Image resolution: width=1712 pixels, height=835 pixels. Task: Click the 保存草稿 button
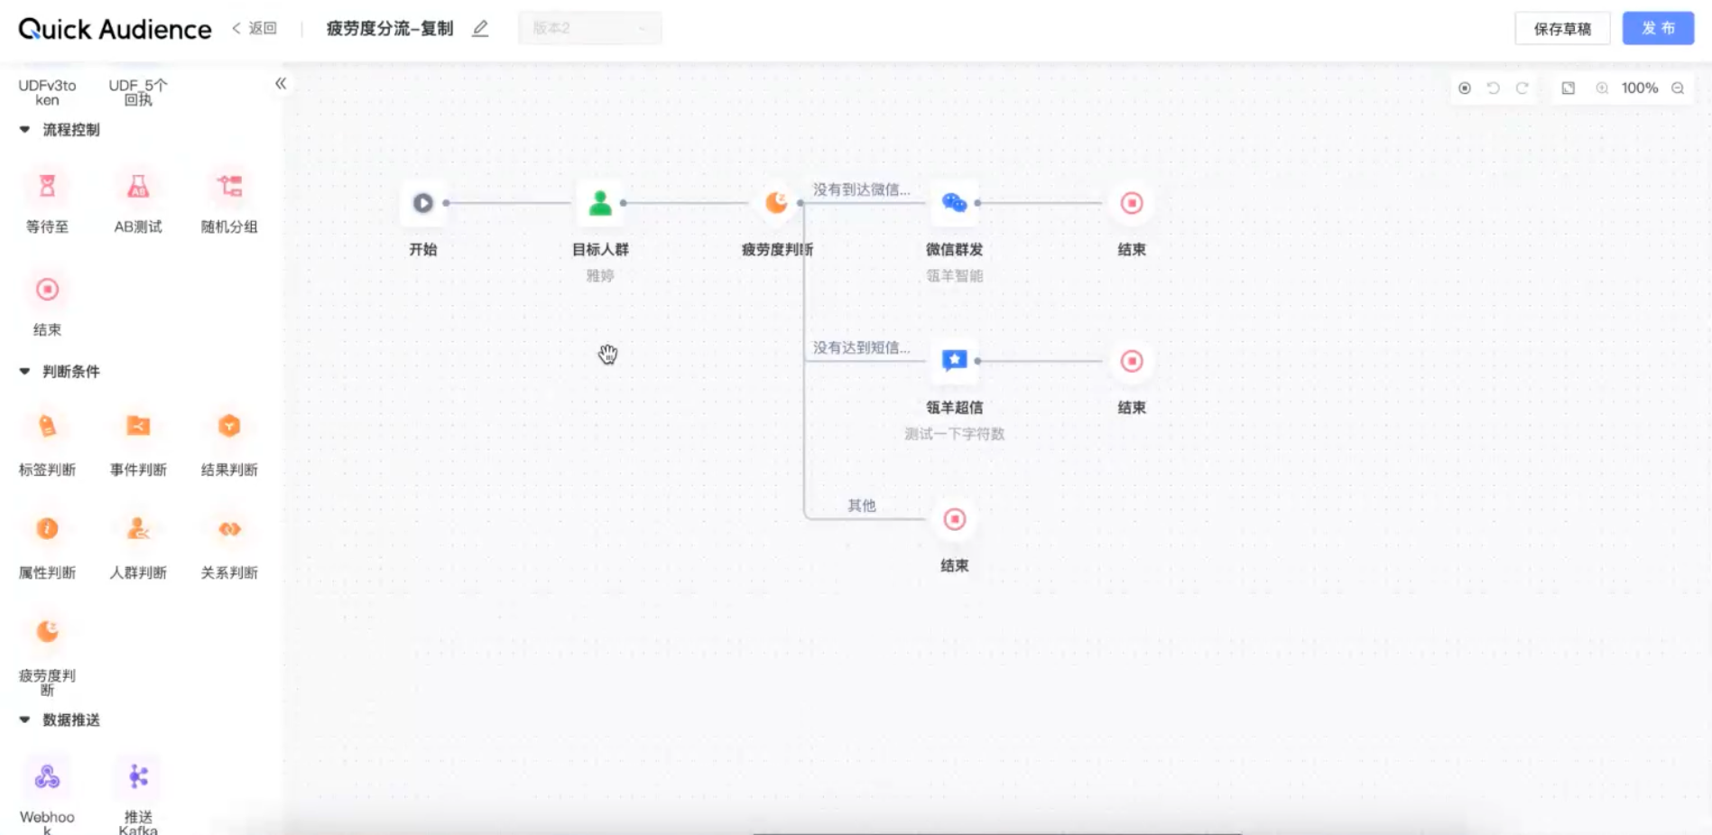click(1562, 29)
